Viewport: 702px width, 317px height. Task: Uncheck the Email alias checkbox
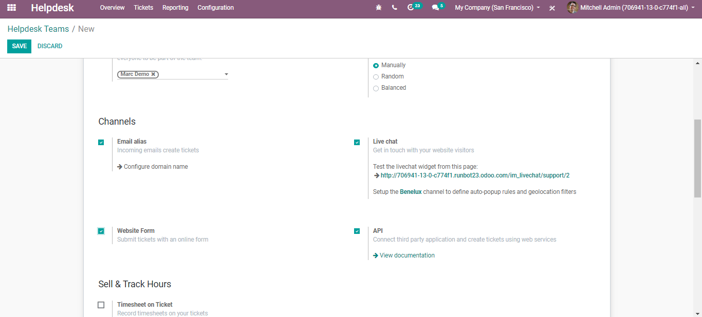click(x=101, y=142)
